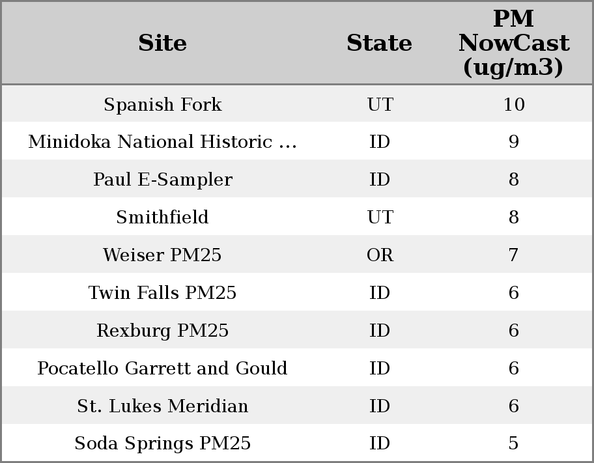594x463 pixels.
Task: Click the OR state cell for Weiser
Action: coord(380,255)
